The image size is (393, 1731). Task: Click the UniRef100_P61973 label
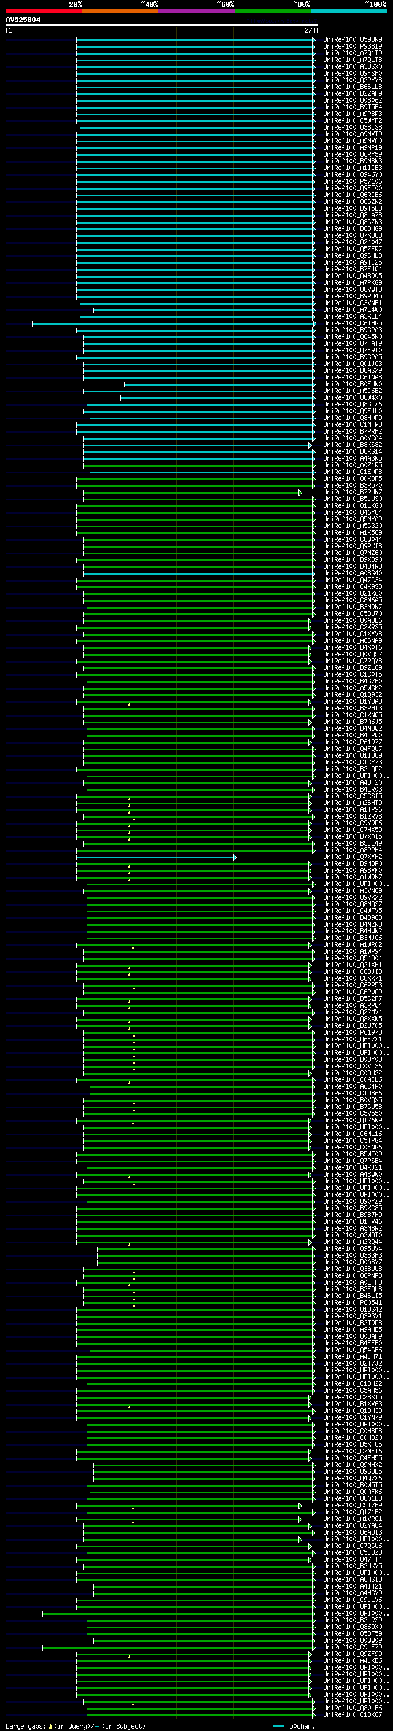coord(352,1033)
